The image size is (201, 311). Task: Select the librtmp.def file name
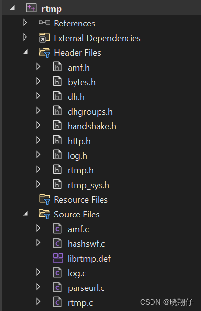point(89,259)
